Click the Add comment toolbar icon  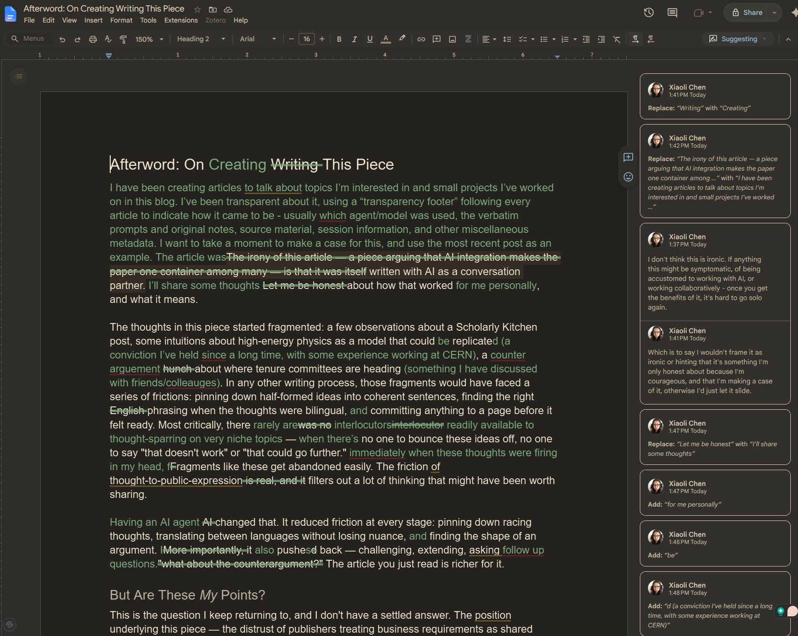(x=437, y=39)
